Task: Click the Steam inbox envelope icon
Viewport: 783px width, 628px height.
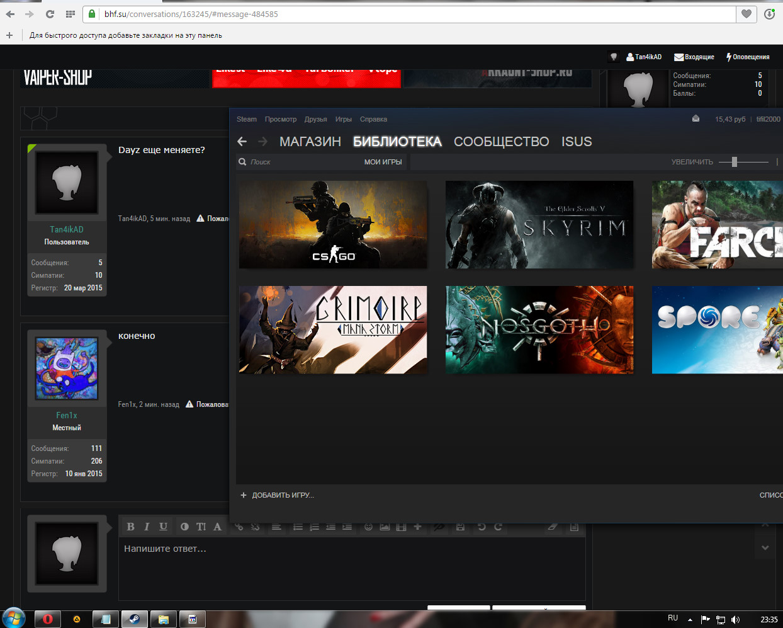Action: (696, 118)
